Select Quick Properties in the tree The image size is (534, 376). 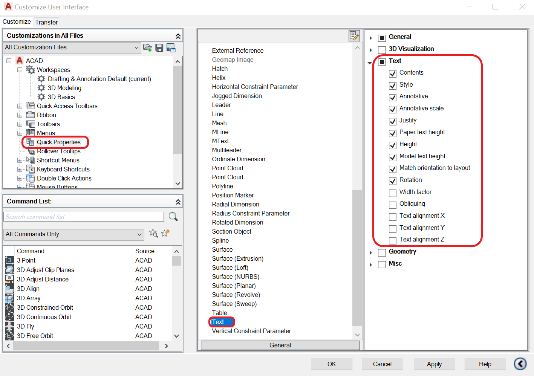59,142
